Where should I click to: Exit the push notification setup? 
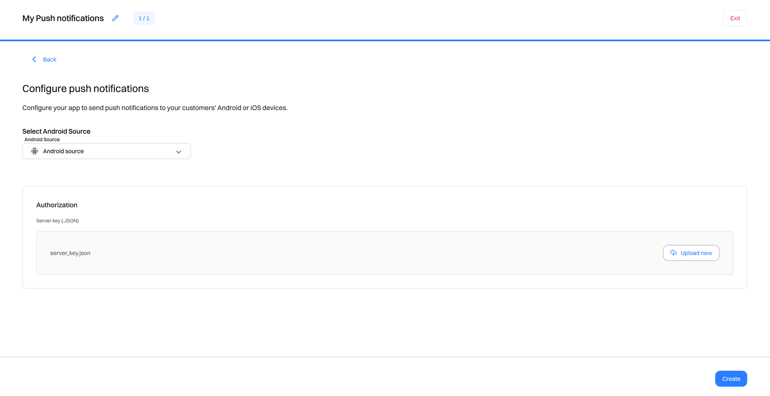point(735,18)
